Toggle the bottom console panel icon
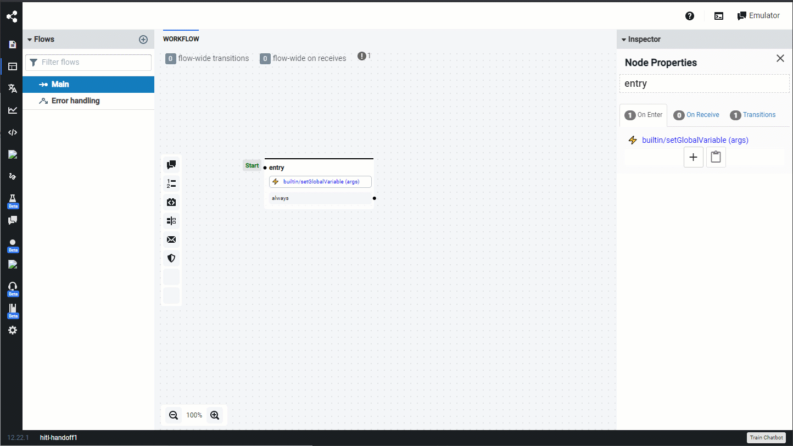Viewport: 793px width, 446px height. (719, 16)
